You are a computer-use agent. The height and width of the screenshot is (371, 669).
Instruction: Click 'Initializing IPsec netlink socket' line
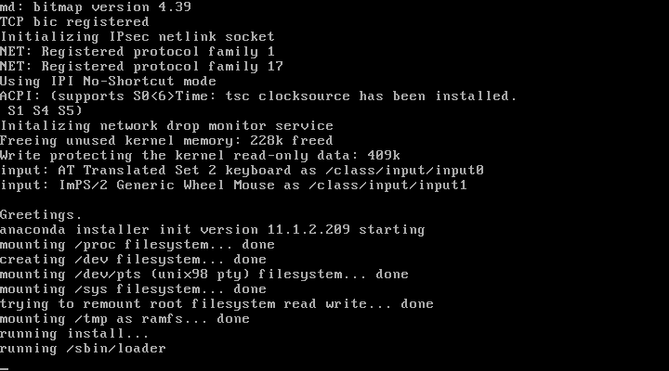[x=138, y=37]
